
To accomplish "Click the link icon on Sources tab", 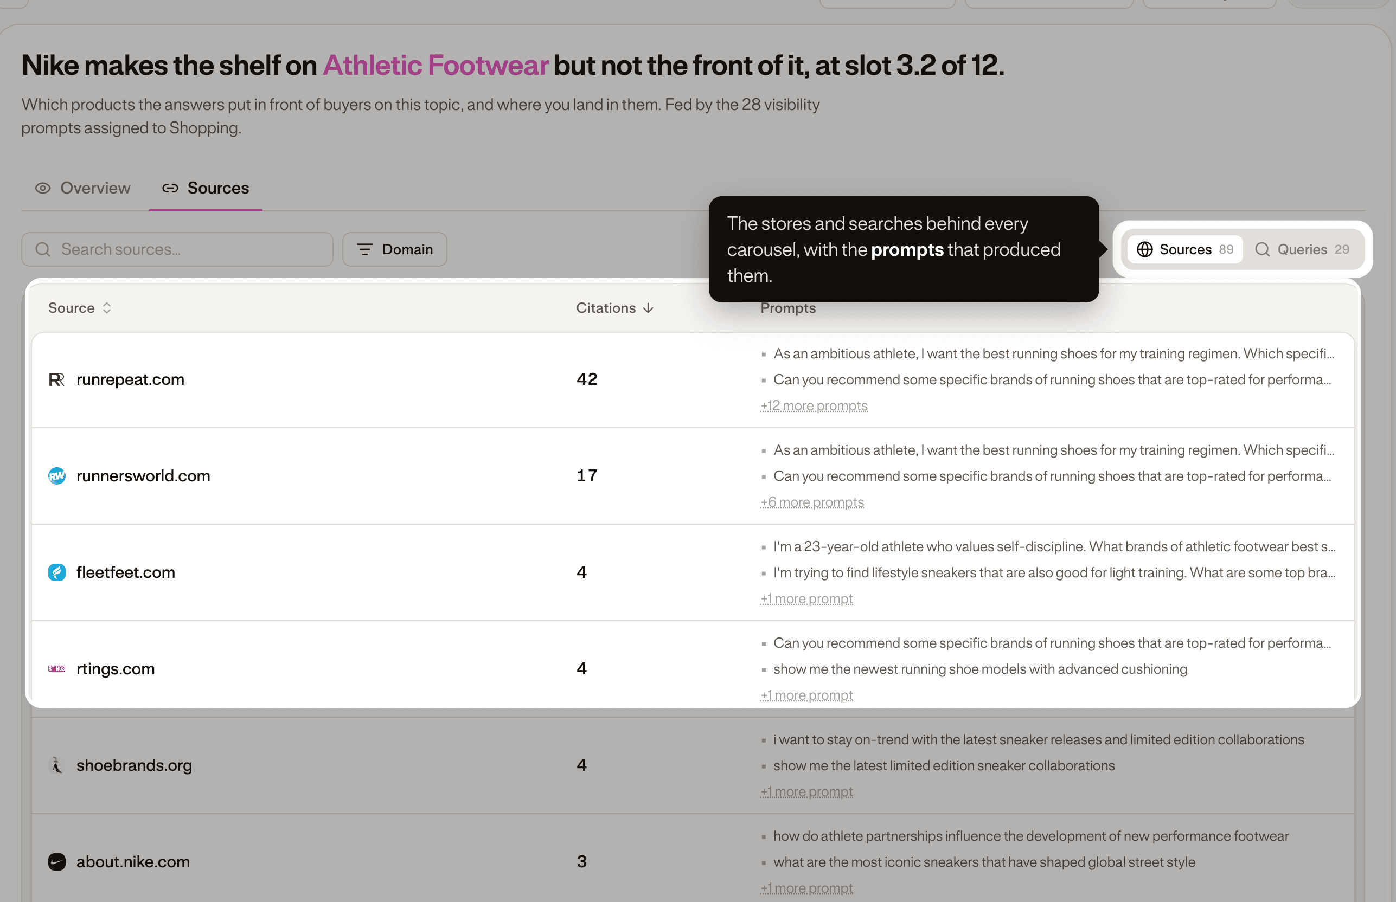I will 170,188.
